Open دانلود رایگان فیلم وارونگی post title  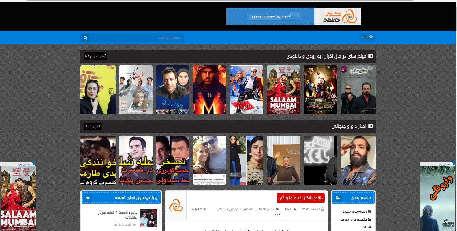point(301,198)
